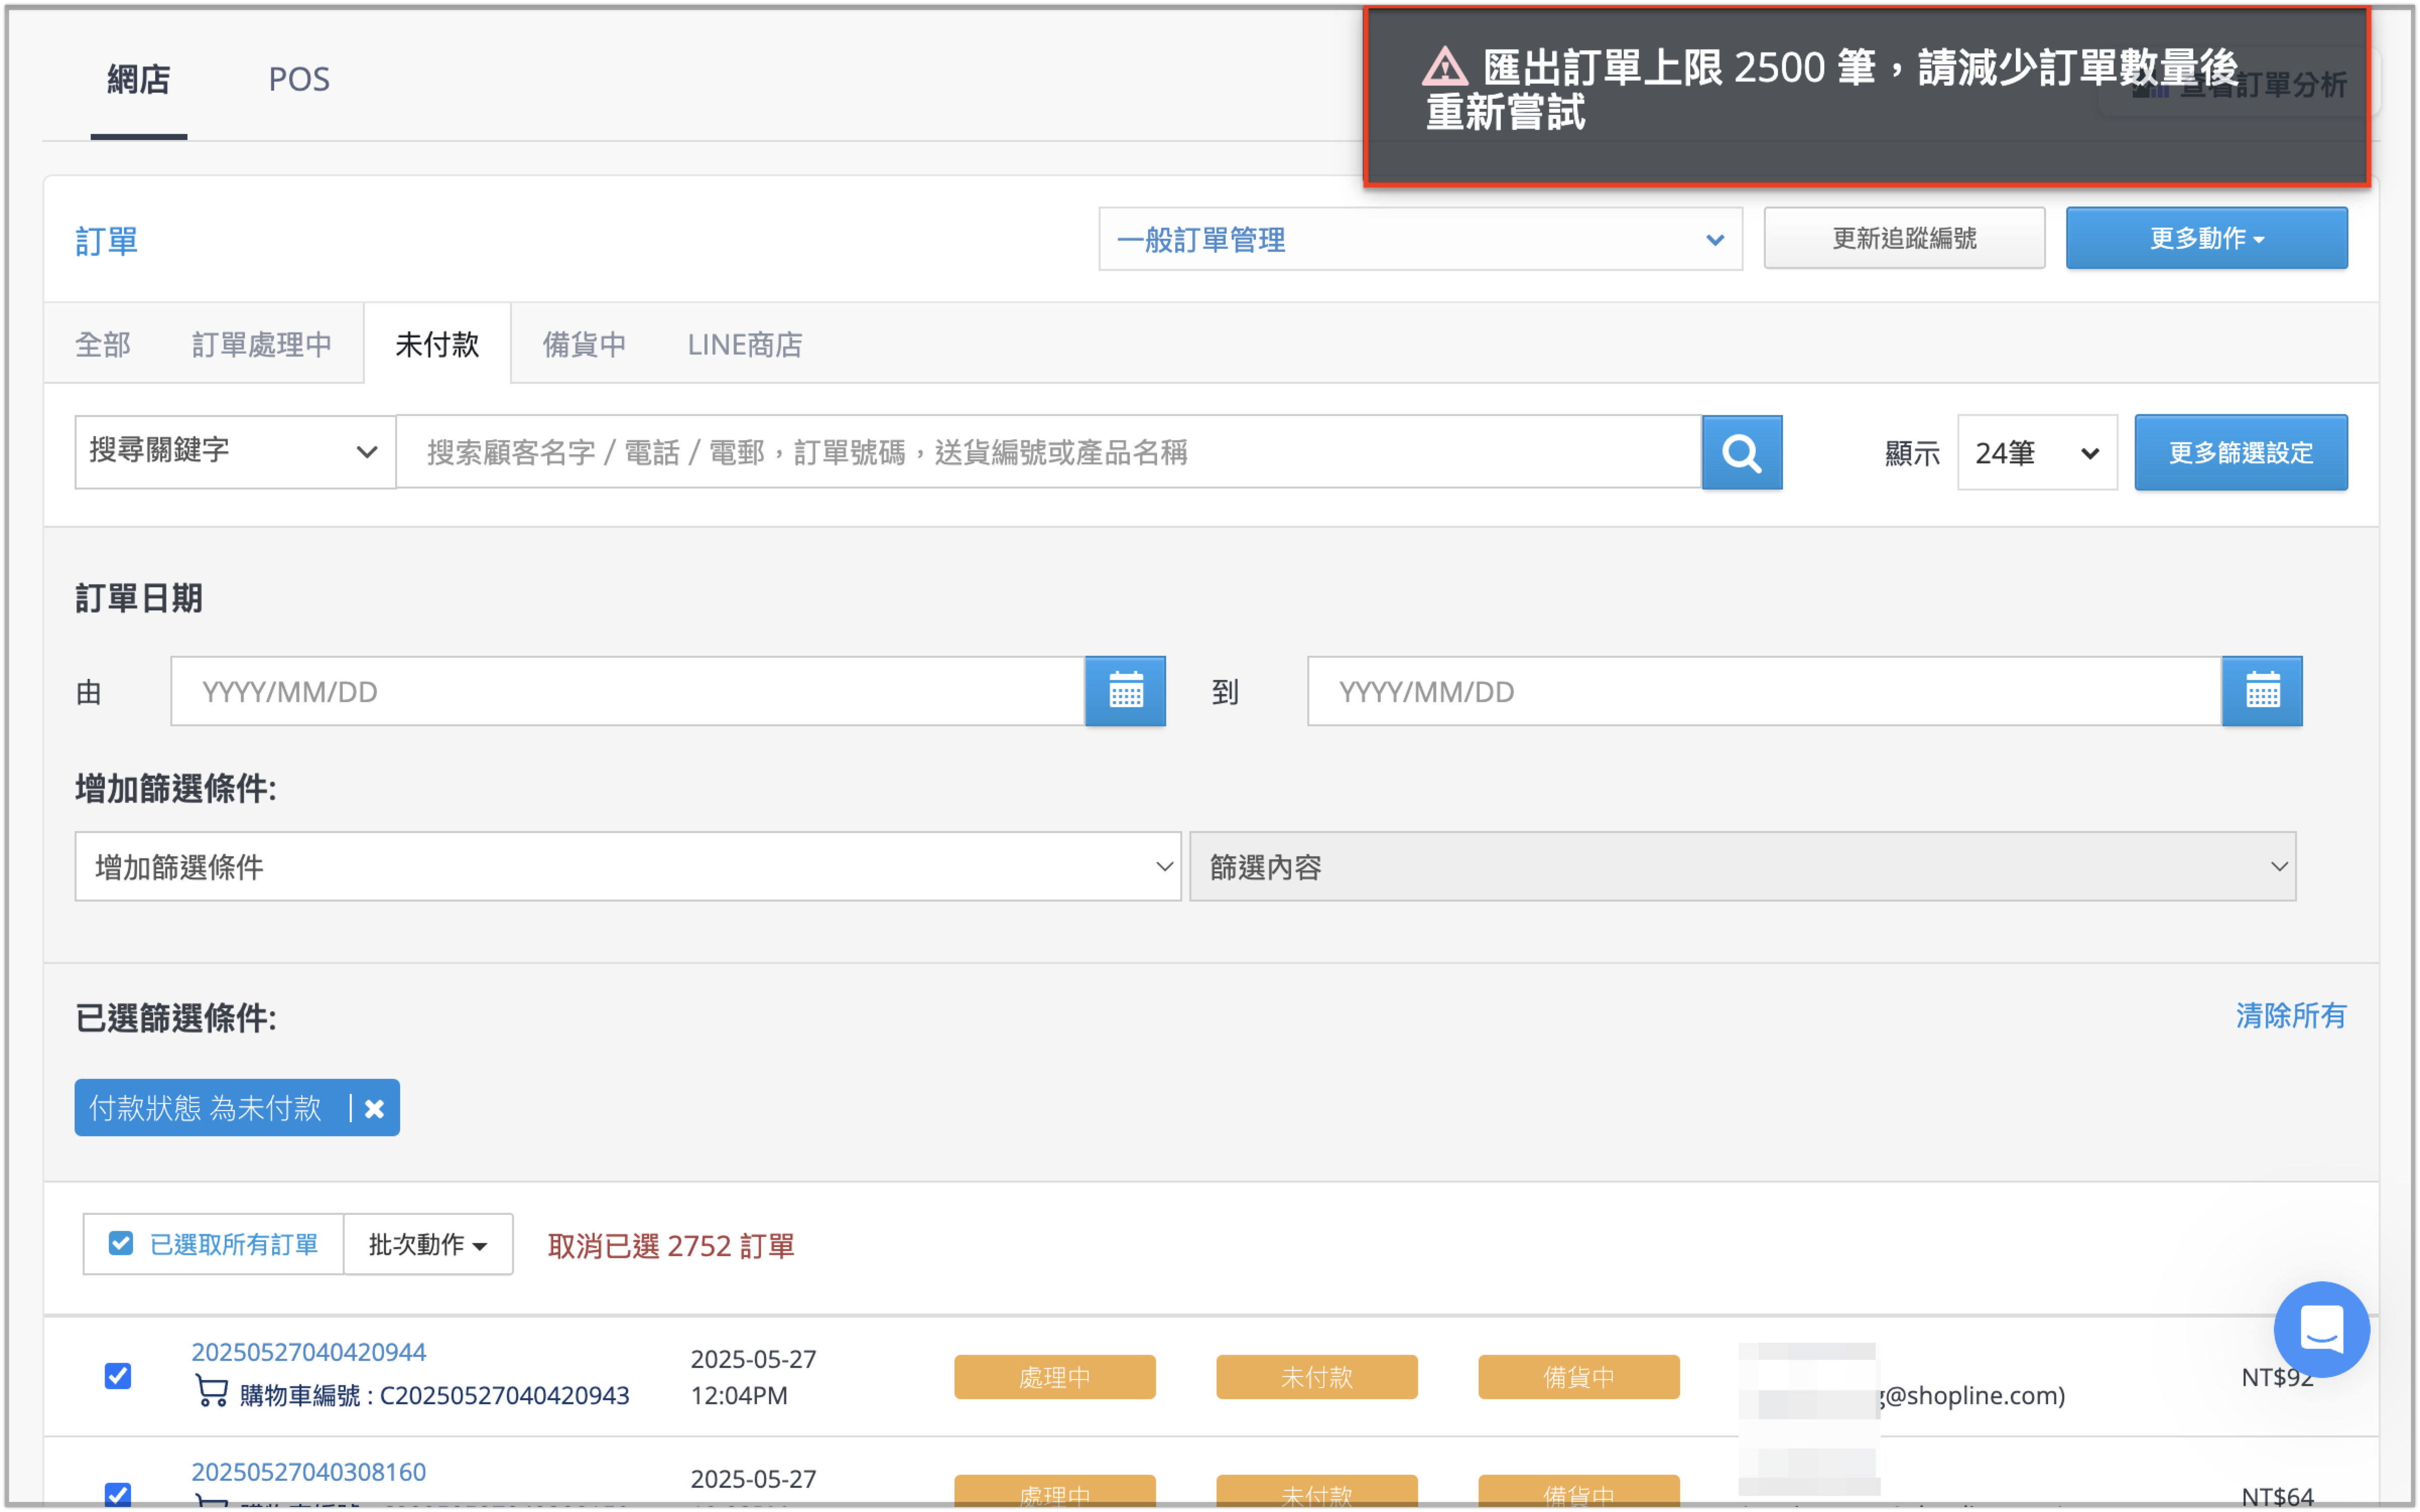Viewport: 2420px width, 1512px height.
Task: Click 處理中 status badge of order 20250527040420944
Action: pos(1054,1376)
